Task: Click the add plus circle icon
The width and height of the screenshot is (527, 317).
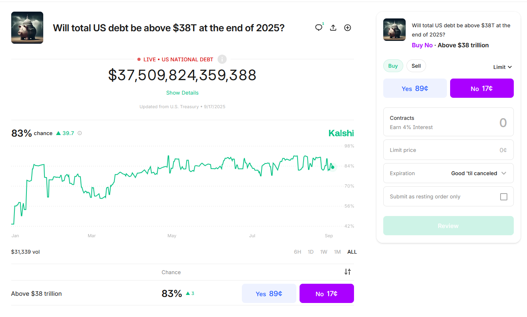Action: tap(348, 28)
